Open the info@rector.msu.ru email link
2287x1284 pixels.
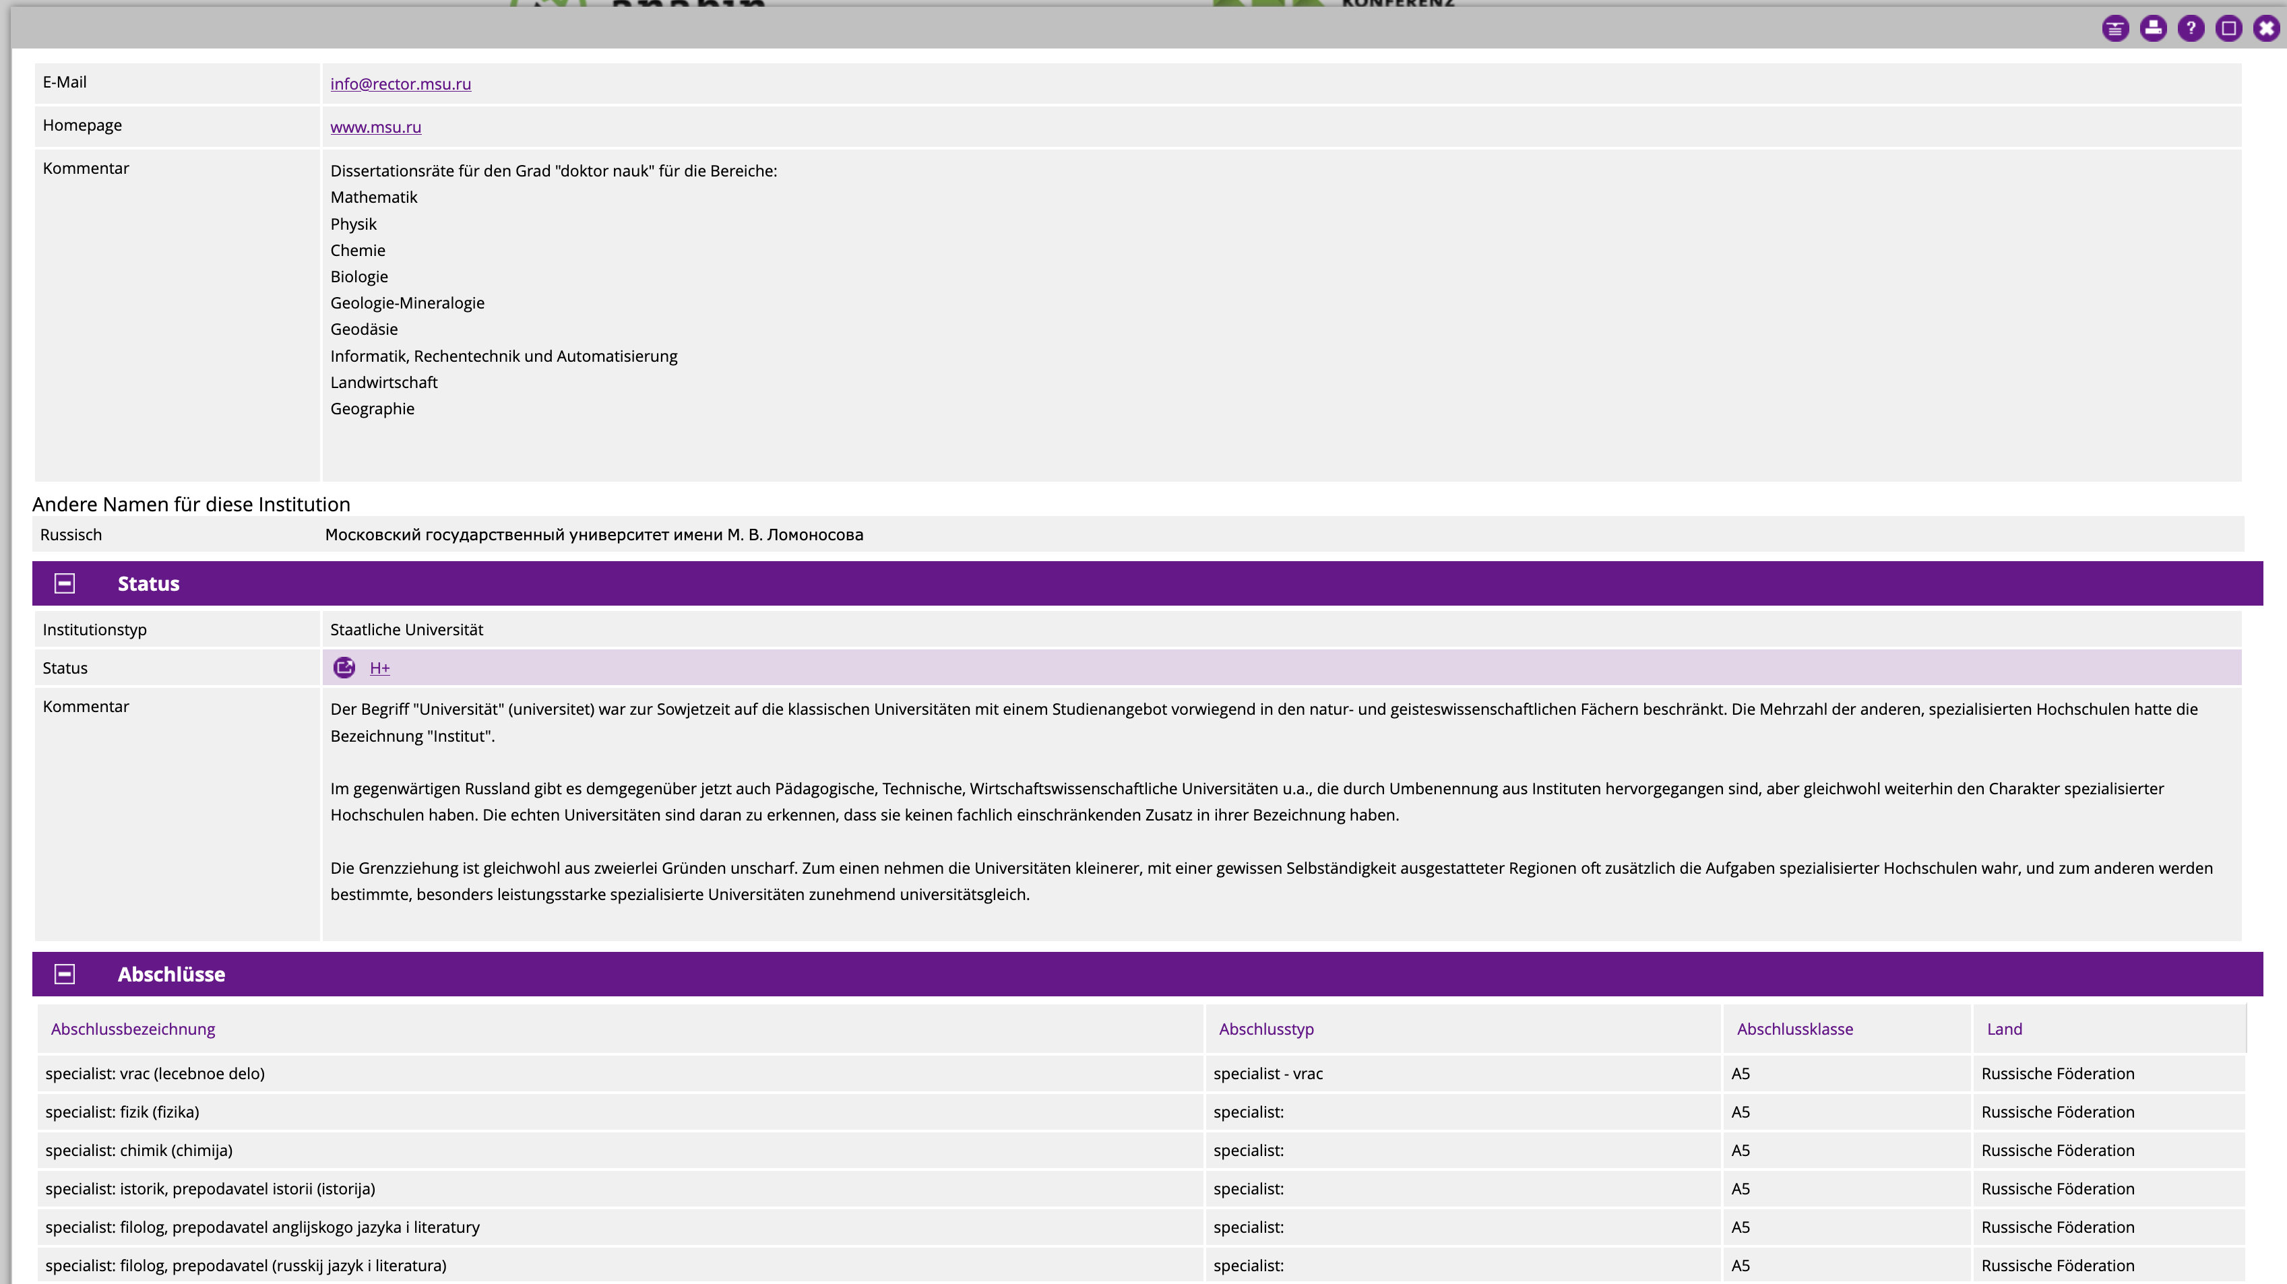click(x=400, y=84)
